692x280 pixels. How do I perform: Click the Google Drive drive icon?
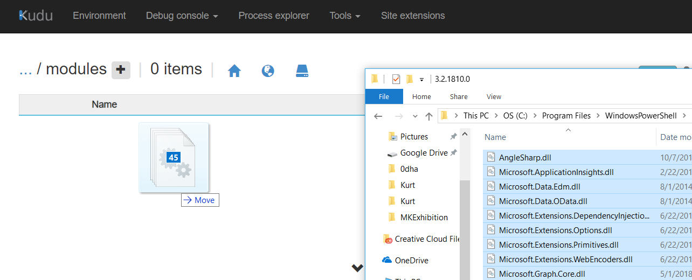click(392, 153)
